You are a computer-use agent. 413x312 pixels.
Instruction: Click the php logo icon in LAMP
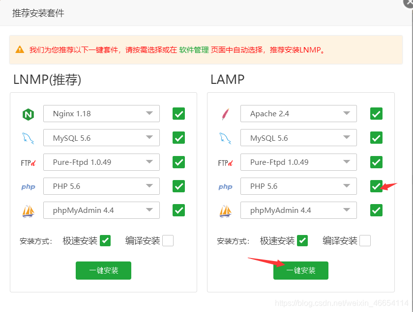(226, 187)
